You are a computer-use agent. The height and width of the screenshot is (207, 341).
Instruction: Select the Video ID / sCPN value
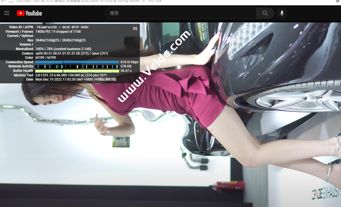[62, 27]
